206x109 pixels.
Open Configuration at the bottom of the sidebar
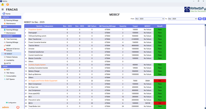coord(11,103)
